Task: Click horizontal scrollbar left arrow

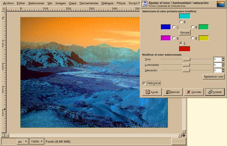Action: coord(7,135)
